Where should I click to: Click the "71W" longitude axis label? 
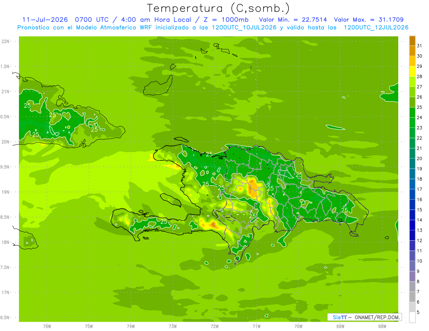click(x=256, y=326)
